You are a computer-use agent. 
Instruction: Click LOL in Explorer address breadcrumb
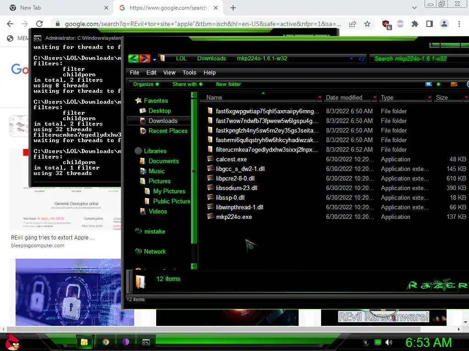(x=181, y=58)
